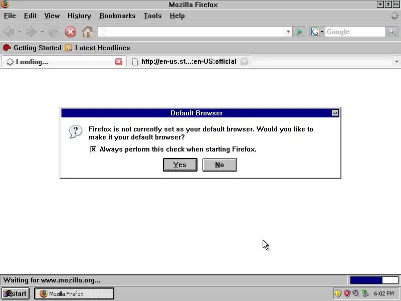Switch to the http://en-us.st...:en-US:official tab
This screenshot has width=401, height=301.
pos(189,62)
